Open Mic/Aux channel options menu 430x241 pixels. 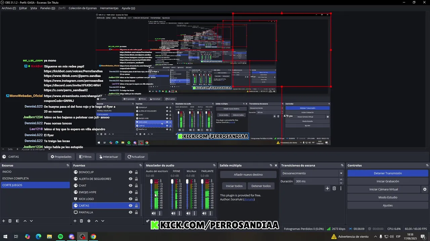194,213
